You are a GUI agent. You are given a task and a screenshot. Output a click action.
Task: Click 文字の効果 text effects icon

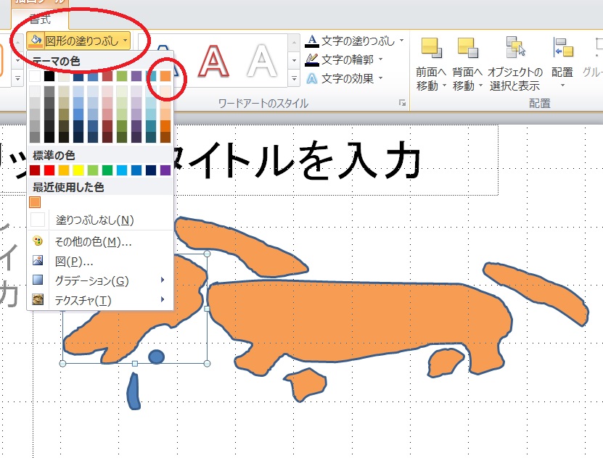(x=312, y=78)
